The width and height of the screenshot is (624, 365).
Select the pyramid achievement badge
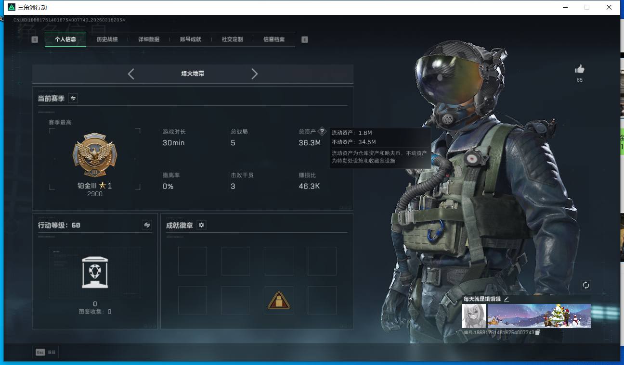279,300
